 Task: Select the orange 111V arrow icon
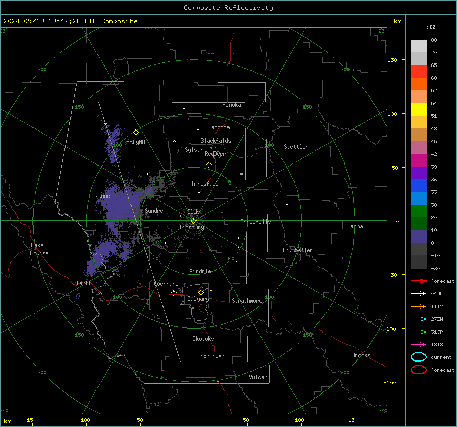(x=418, y=306)
